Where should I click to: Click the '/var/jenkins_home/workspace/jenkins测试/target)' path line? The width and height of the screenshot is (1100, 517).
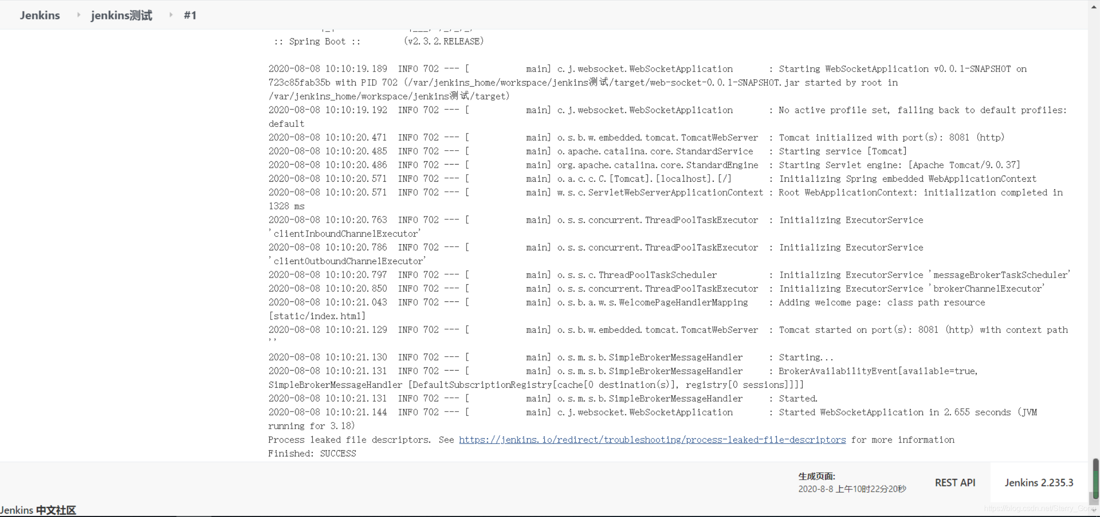click(389, 96)
